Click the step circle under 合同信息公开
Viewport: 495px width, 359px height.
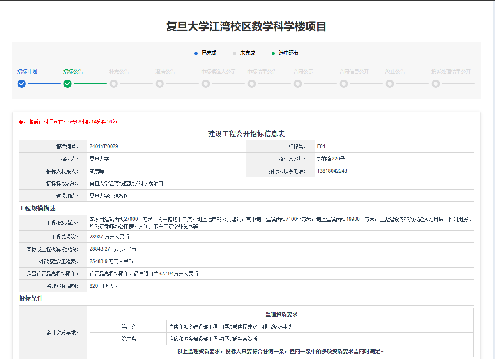point(344,84)
